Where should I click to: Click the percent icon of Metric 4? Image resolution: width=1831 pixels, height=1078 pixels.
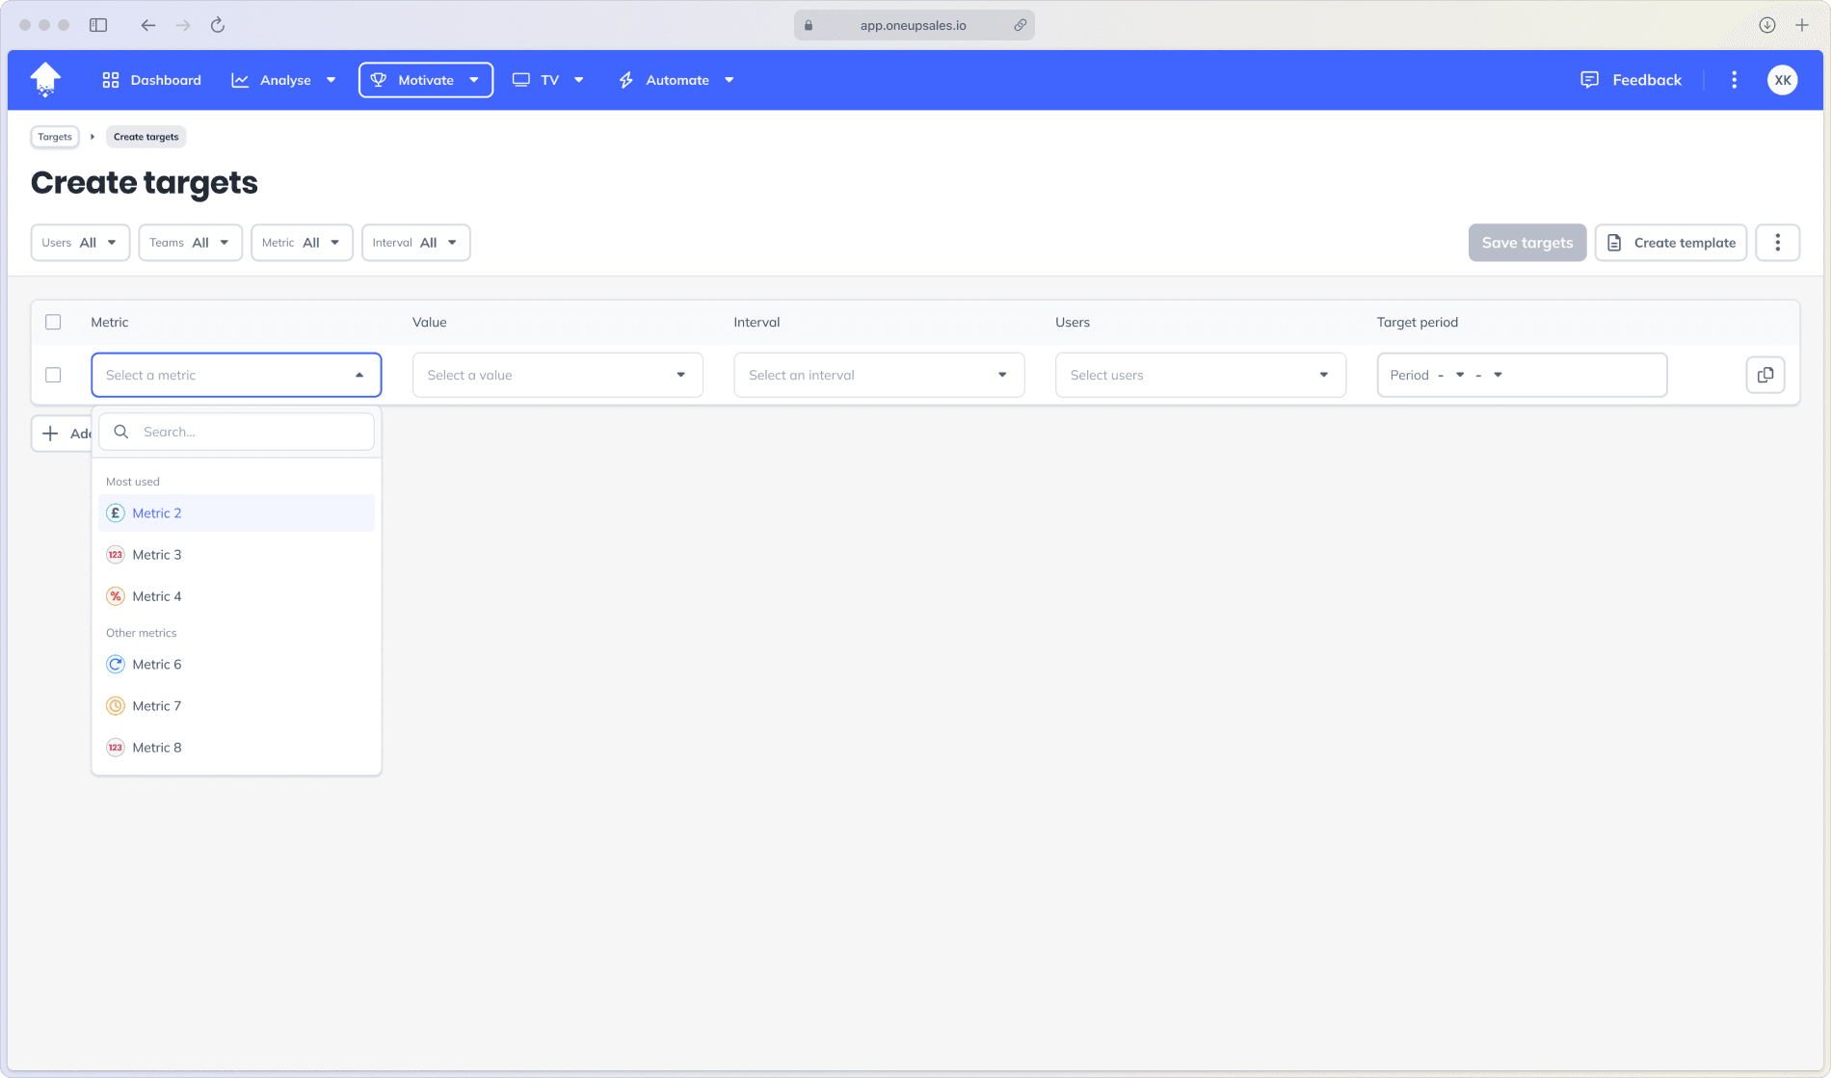[x=116, y=596]
